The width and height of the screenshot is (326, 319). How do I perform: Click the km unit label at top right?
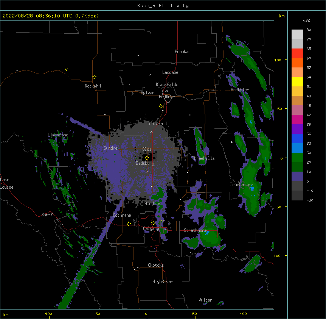[x=282, y=16]
